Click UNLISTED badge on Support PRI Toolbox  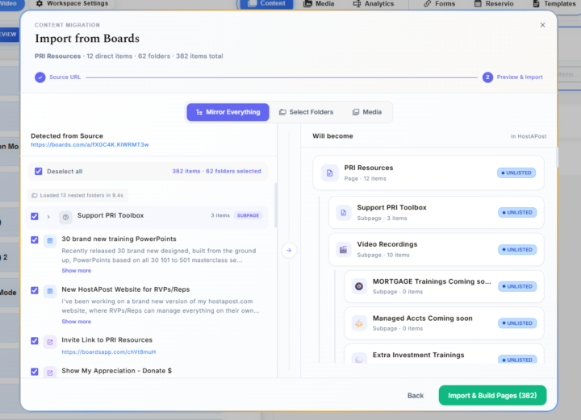point(517,213)
